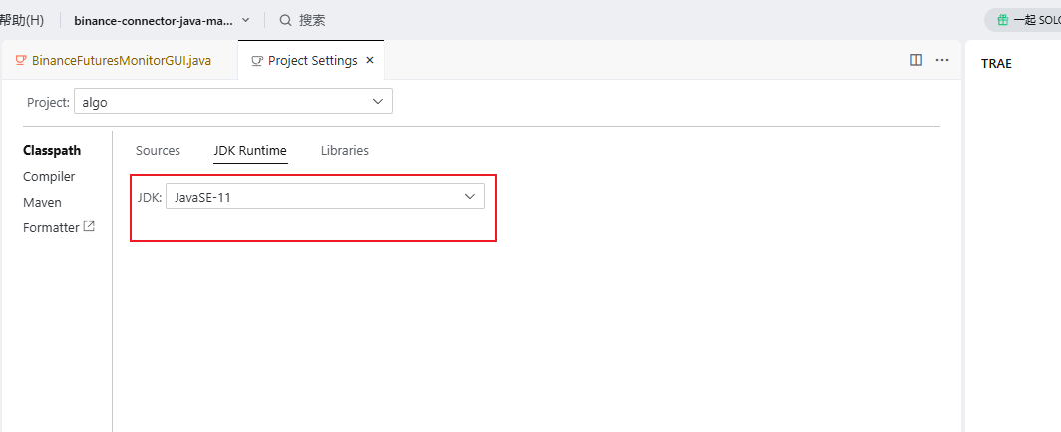
Task: Open the 帮助(H) menu
Action: [x=22, y=20]
